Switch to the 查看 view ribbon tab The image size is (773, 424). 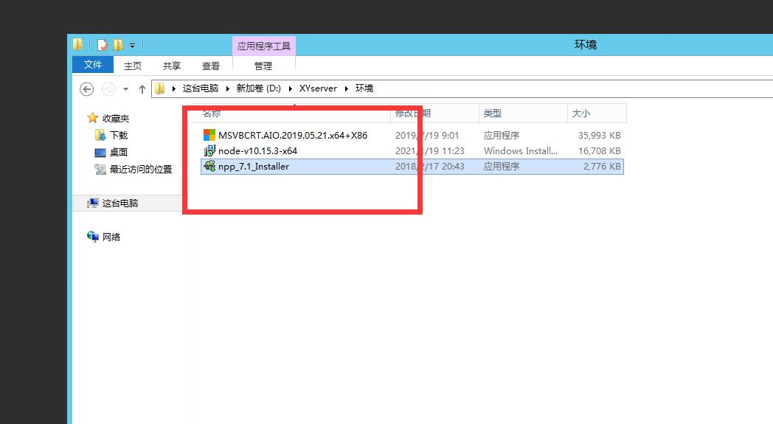pyautogui.click(x=211, y=66)
